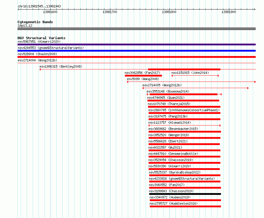This screenshot has width=264, height=218.
Task: Click esv2714004 (Wong2012b) label
Action: click(x=37, y=60)
